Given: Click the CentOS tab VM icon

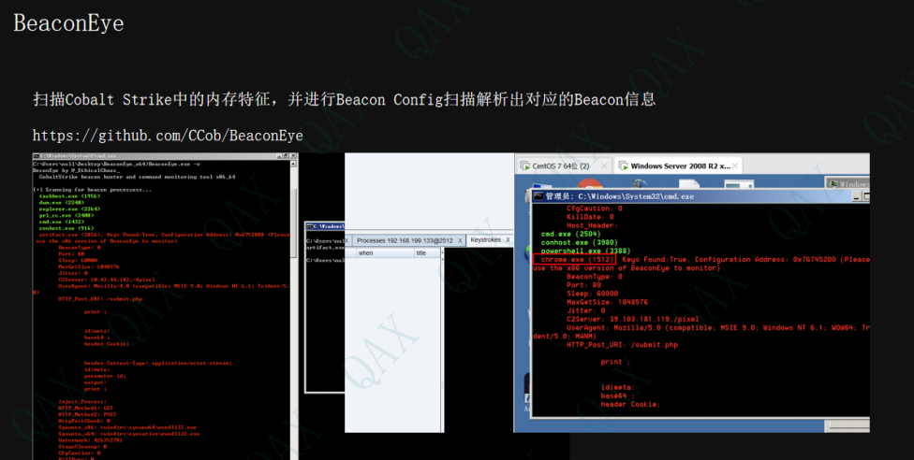Looking at the screenshot, I should coord(523,165).
